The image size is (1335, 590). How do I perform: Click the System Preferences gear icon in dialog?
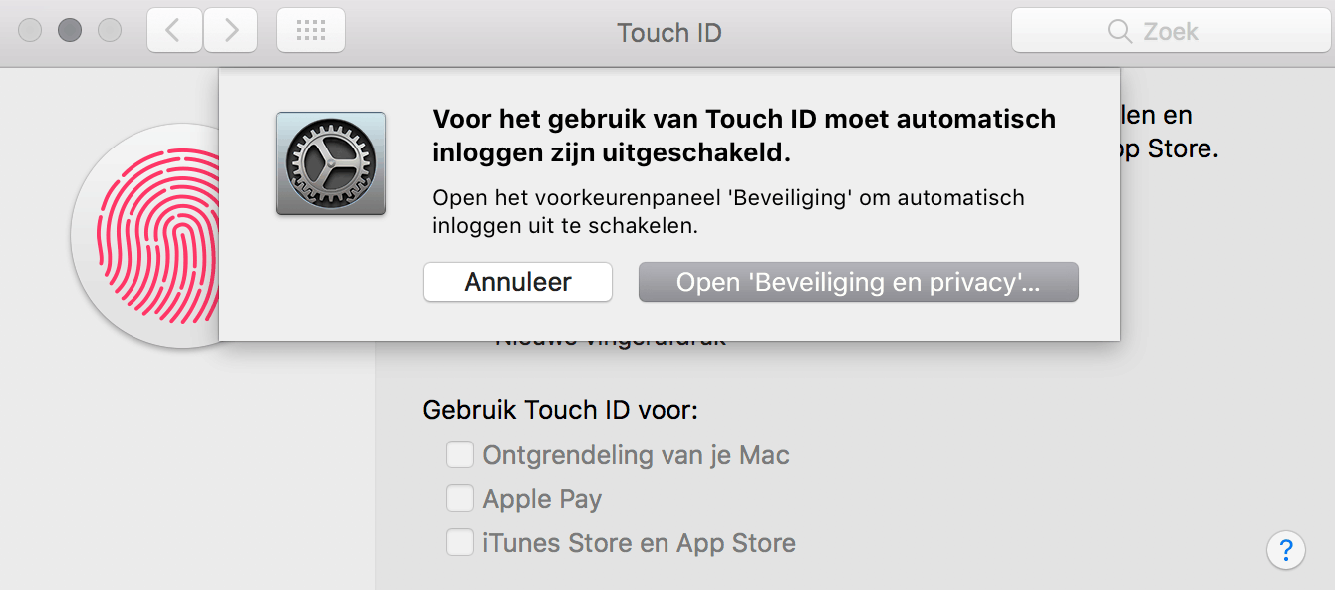[x=331, y=163]
